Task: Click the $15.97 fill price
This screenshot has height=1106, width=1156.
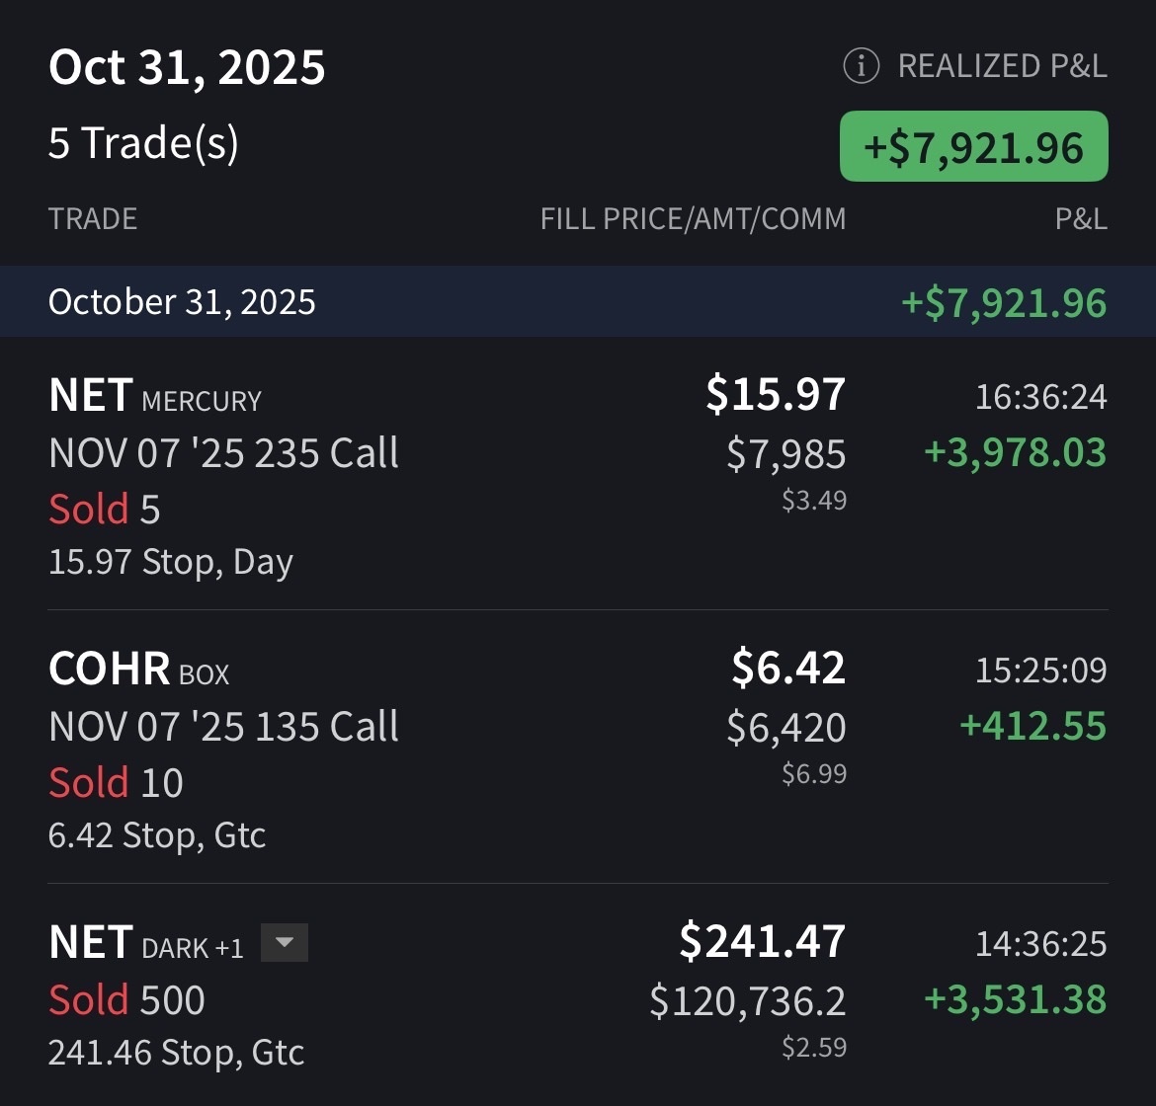Action: coord(776,394)
